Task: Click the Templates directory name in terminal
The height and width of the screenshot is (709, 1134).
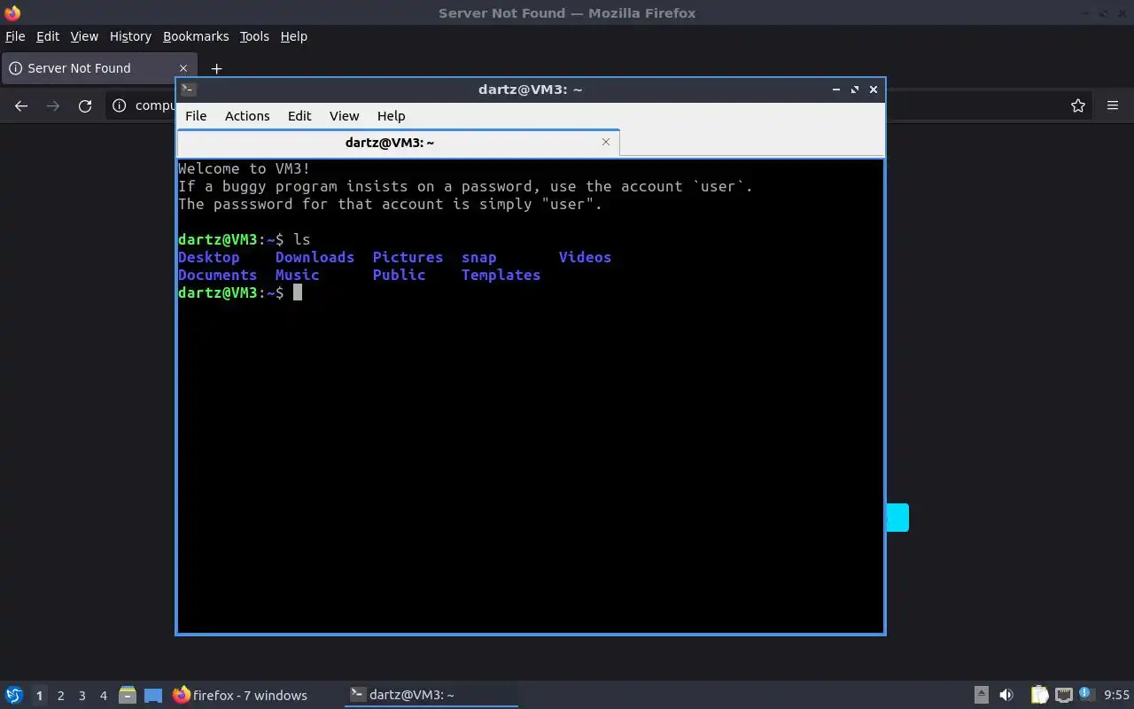Action: (501, 276)
